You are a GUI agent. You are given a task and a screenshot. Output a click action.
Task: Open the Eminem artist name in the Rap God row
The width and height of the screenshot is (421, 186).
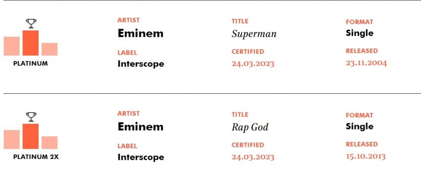pyautogui.click(x=140, y=127)
